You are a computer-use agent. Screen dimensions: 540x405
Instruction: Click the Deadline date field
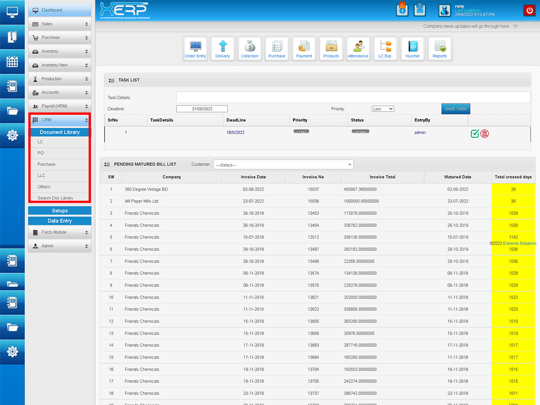tap(202, 109)
